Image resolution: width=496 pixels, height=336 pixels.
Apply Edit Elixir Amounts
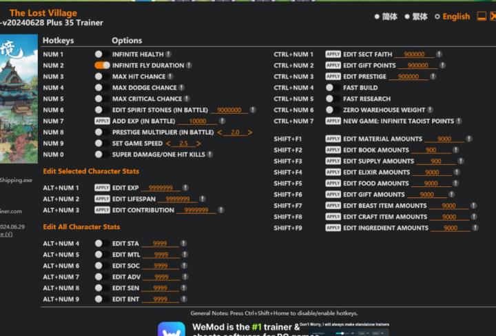click(333, 172)
